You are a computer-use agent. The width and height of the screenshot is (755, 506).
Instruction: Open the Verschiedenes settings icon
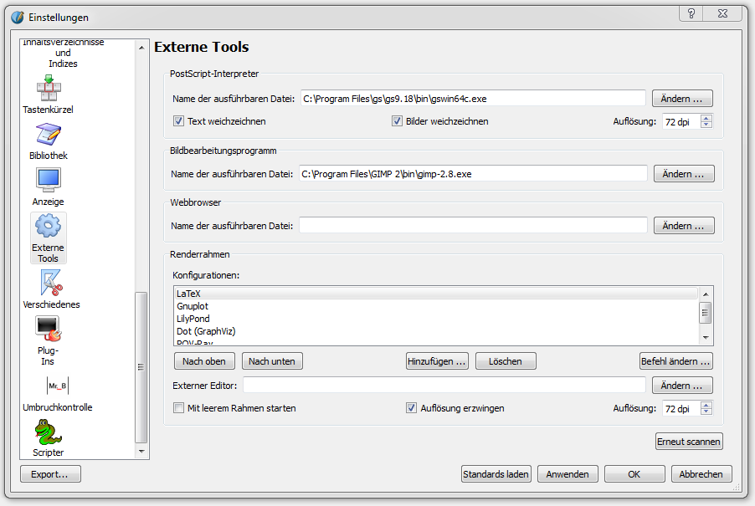50,284
